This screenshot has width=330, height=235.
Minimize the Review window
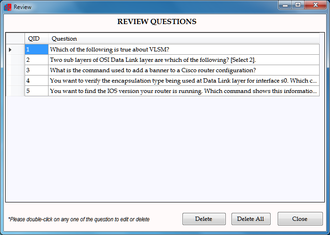(x=285, y=5)
